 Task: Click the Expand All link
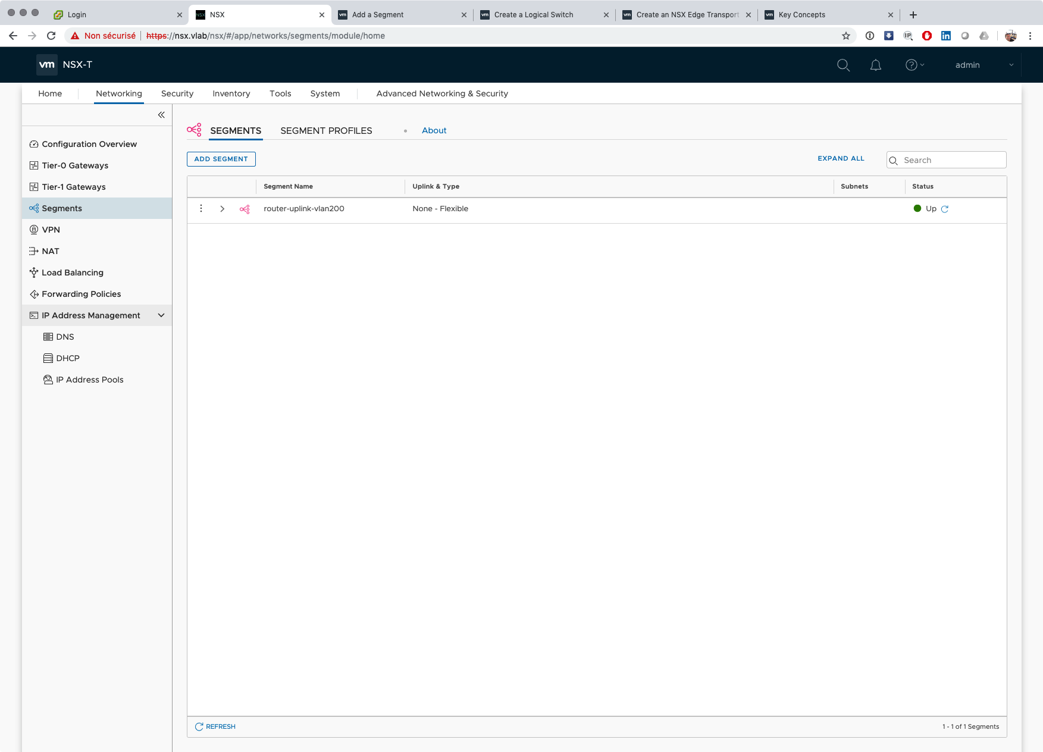841,159
